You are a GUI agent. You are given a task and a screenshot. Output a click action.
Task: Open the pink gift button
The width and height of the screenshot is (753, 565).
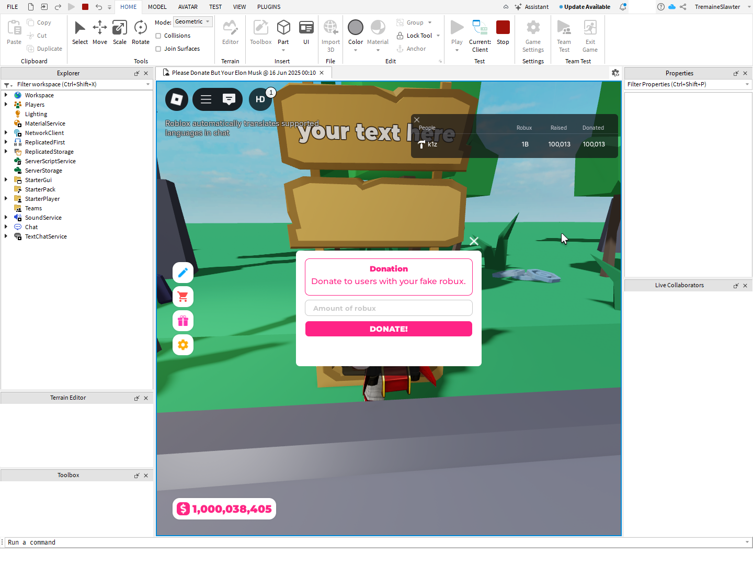tap(183, 321)
